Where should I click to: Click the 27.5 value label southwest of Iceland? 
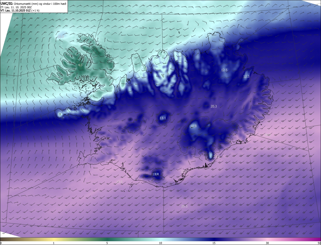(119, 182)
